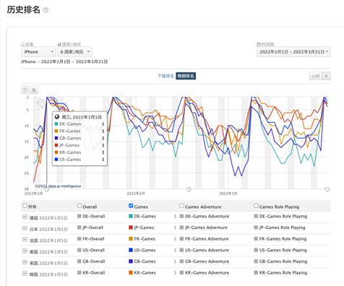
Task: Switch granularity to 小时
Action: coord(315,77)
